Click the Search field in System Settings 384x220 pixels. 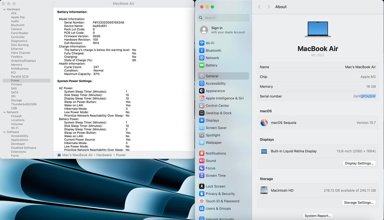223,18
